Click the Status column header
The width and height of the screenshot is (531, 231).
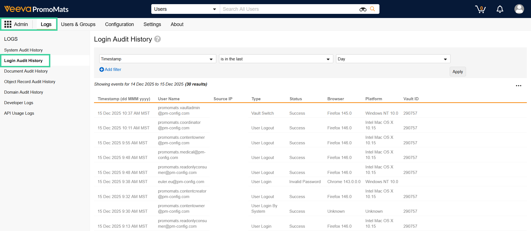296,99
